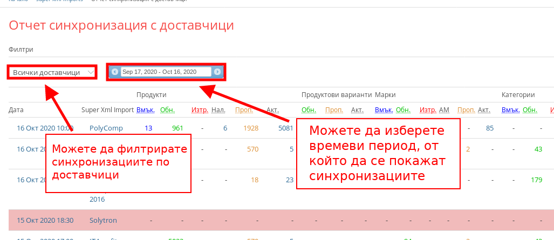Click the Sep 17 - Oct 16 date field
The width and height of the screenshot is (554, 240).
pyautogui.click(x=166, y=72)
